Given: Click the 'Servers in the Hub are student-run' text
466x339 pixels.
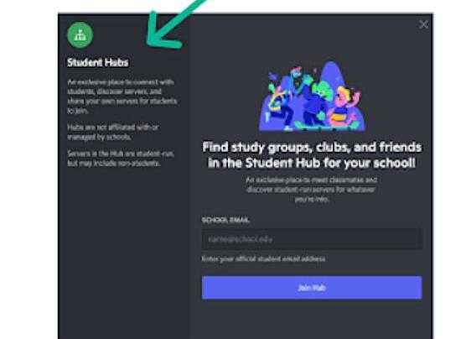Looking at the screenshot, I should (121, 159).
